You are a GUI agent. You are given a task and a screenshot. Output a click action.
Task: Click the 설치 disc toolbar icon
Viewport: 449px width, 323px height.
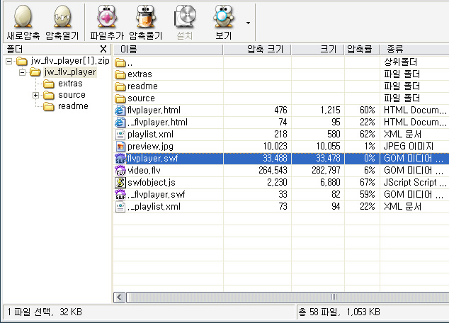click(x=185, y=17)
